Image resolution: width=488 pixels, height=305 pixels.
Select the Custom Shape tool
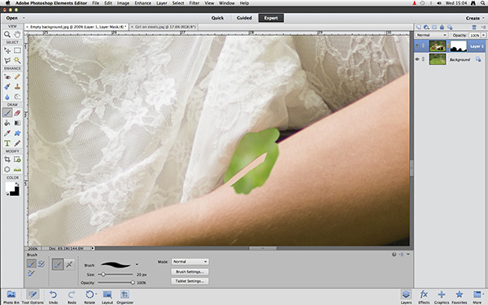click(x=17, y=133)
